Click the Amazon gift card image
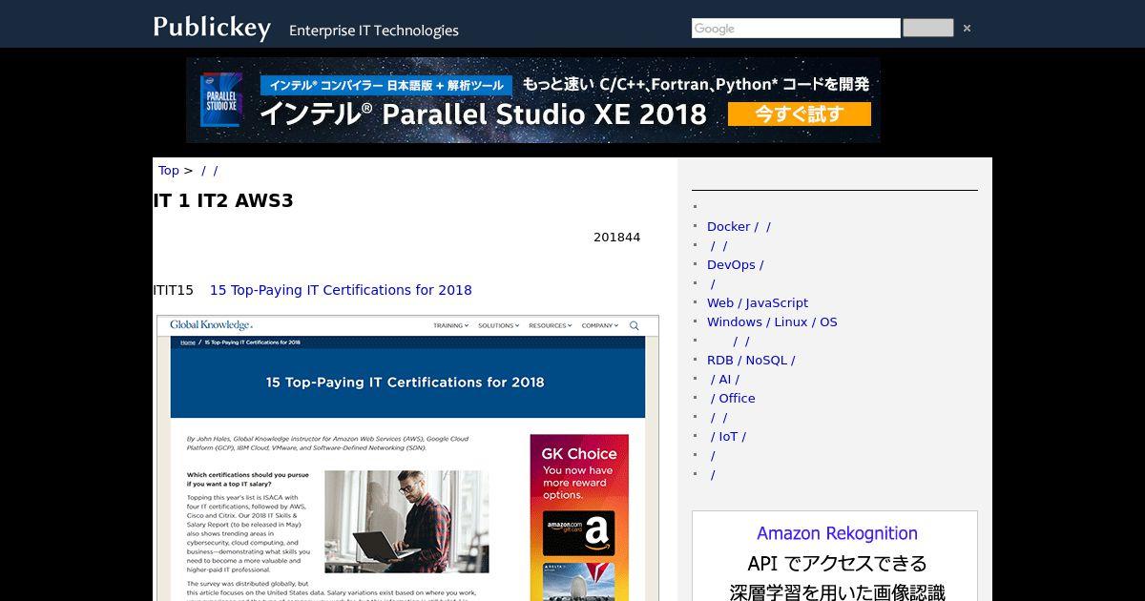The image size is (1145, 601). (x=579, y=533)
